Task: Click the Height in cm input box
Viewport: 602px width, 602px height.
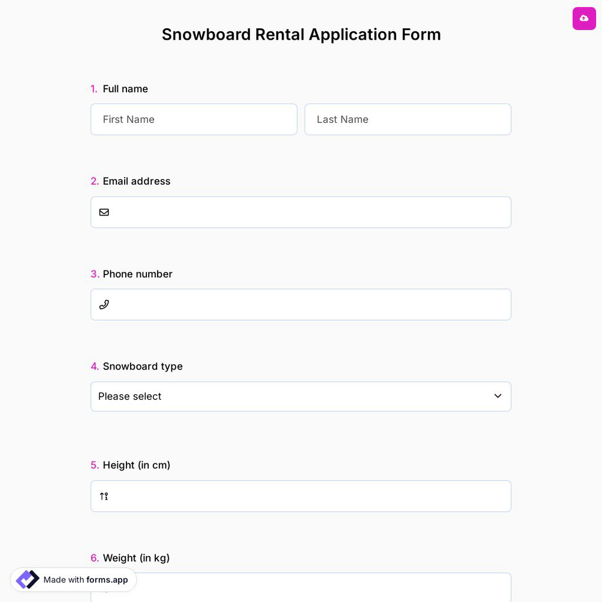Action: tap(301, 496)
